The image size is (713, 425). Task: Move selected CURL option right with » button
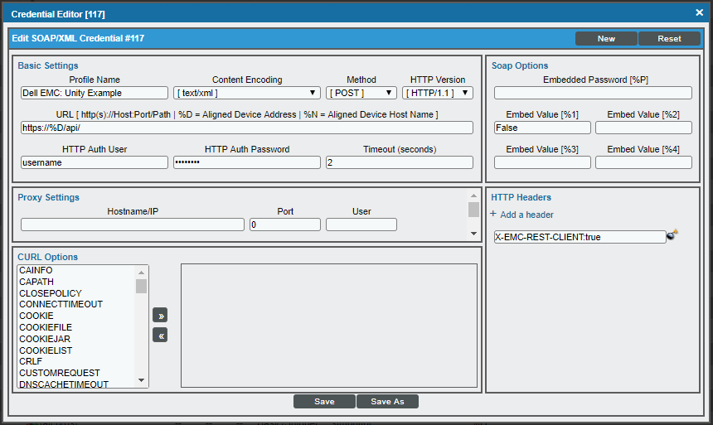click(160, 316)
